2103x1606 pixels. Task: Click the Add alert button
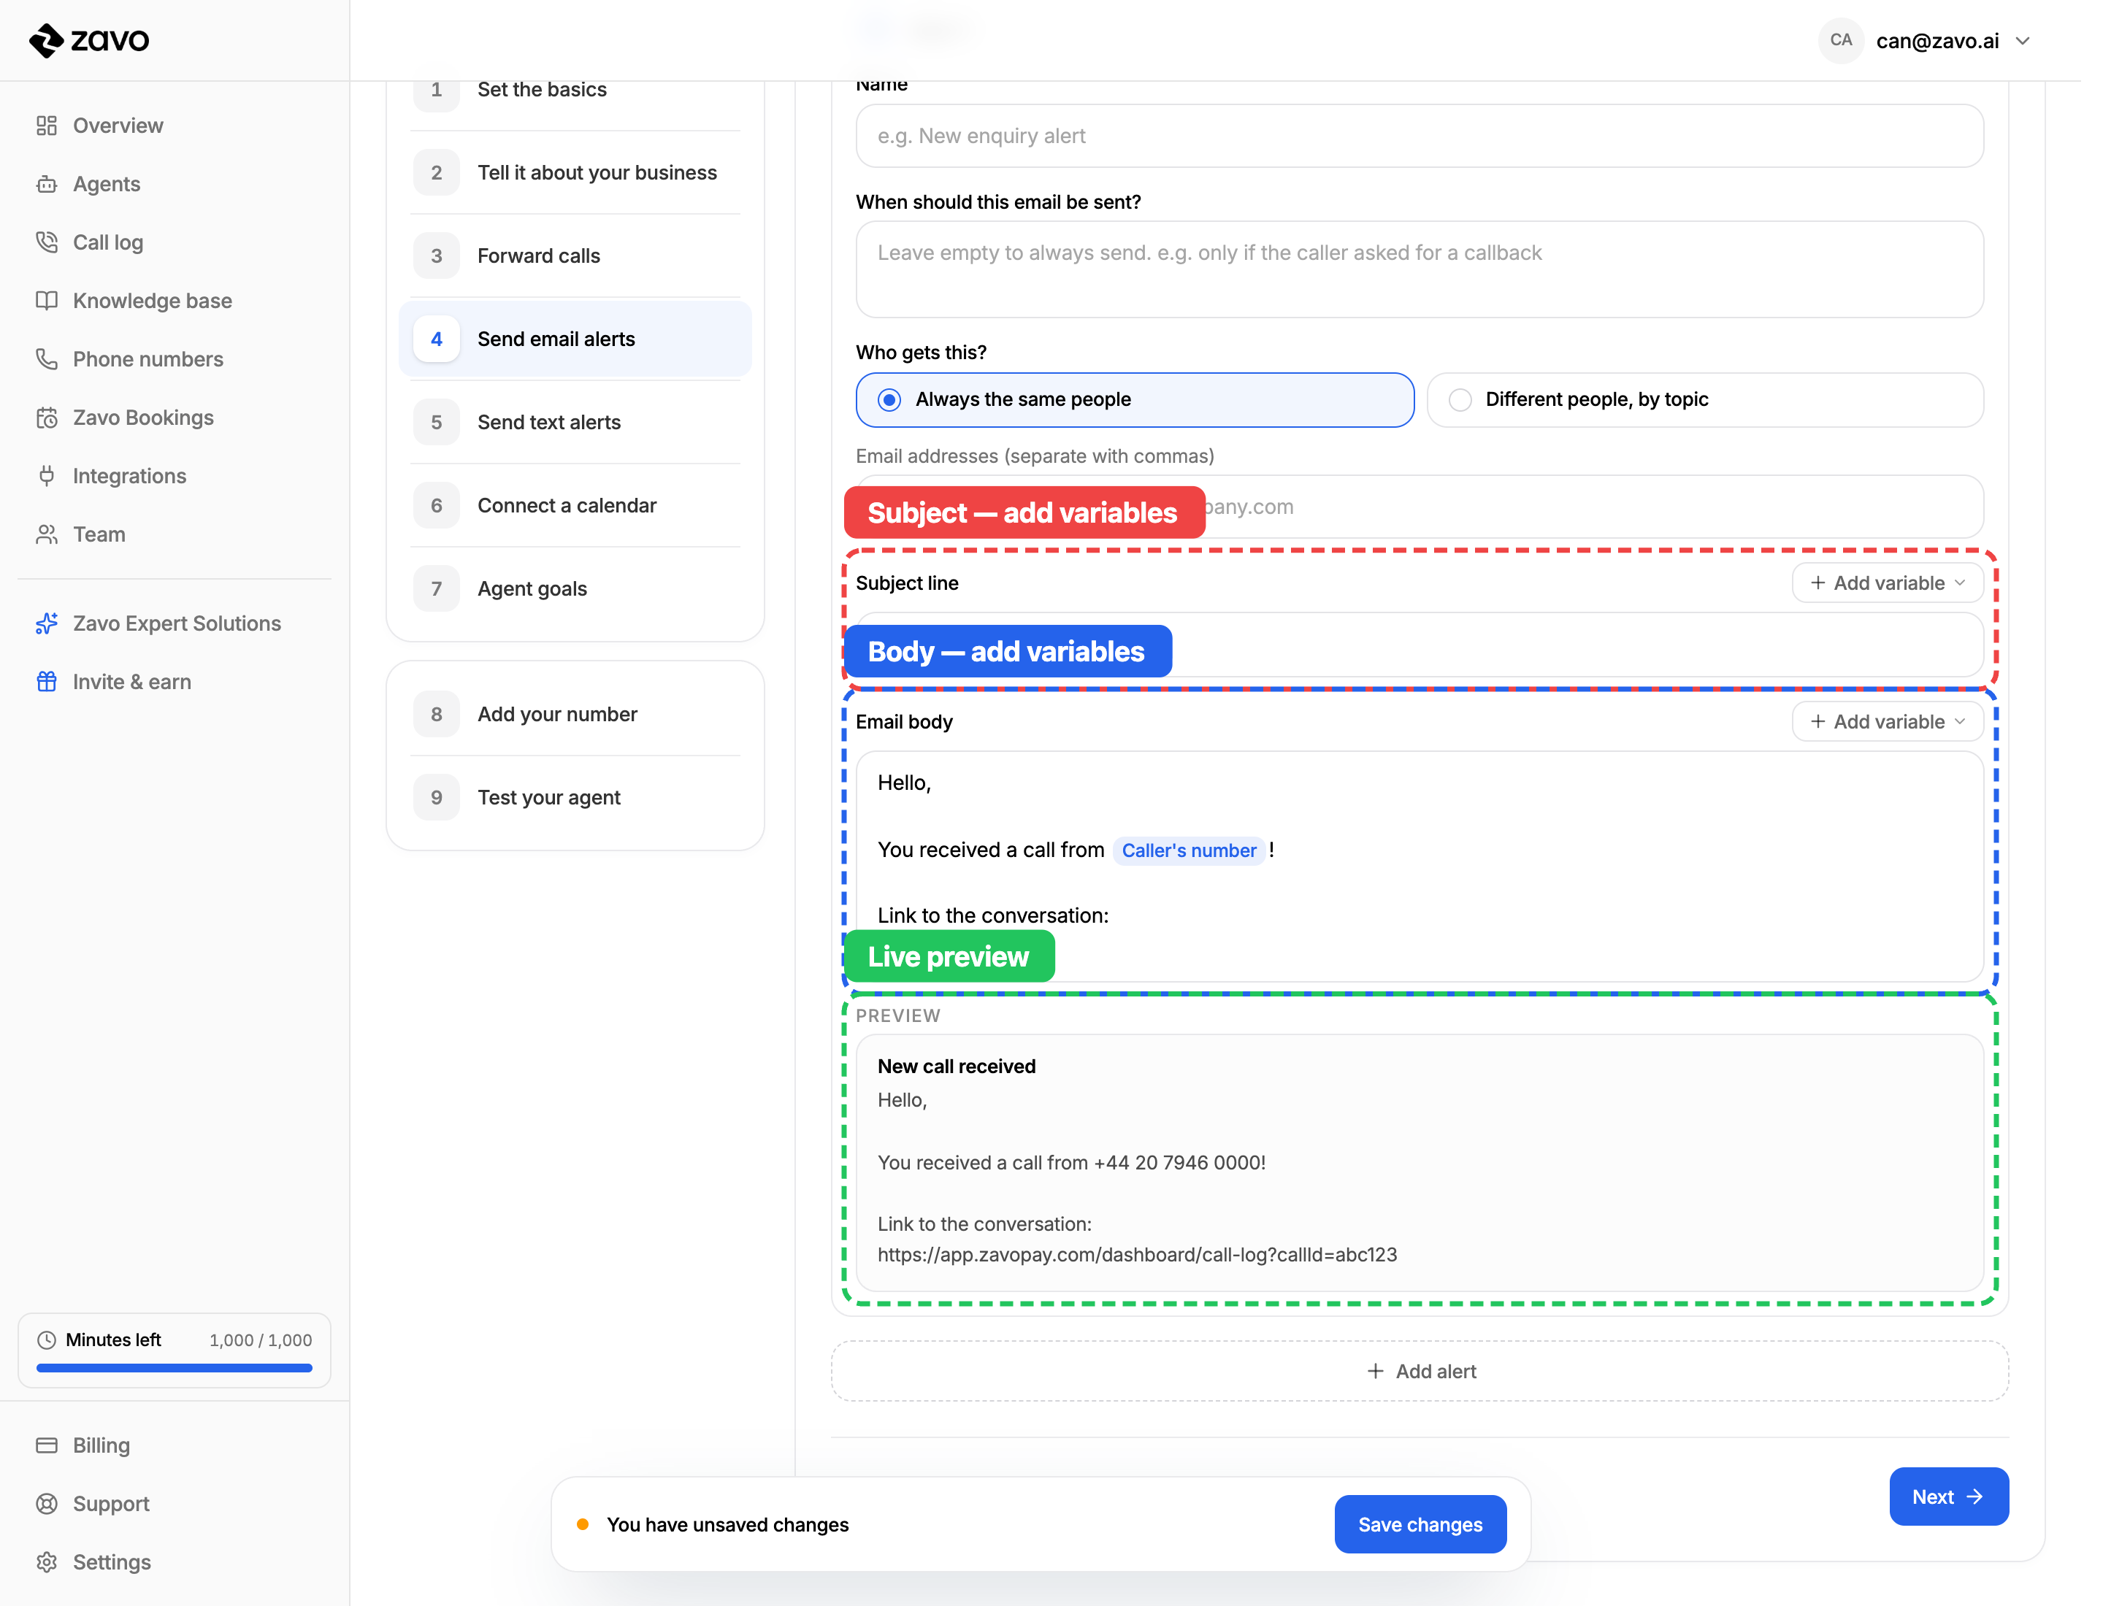(1420, 1371)
